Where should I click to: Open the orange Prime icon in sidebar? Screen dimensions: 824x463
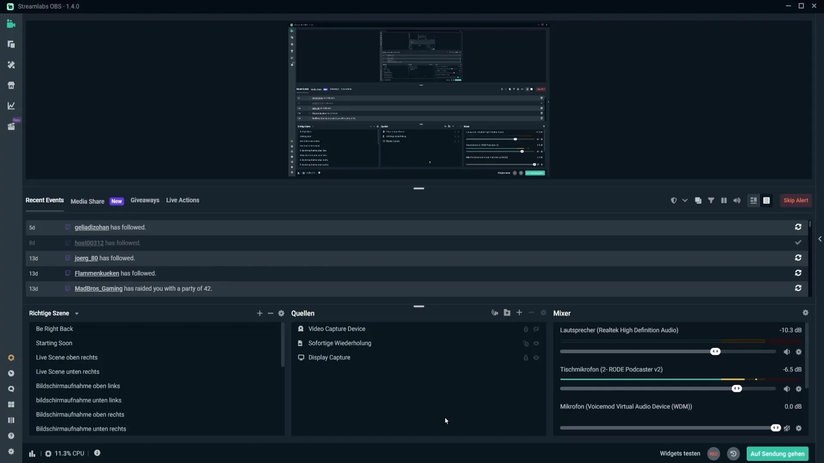click(11, 358)
